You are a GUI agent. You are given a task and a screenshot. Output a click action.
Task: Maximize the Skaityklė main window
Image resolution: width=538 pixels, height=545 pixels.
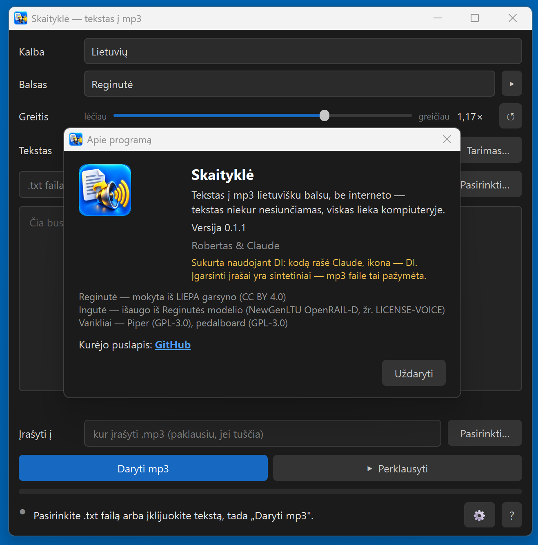click(x=475, y=18)
